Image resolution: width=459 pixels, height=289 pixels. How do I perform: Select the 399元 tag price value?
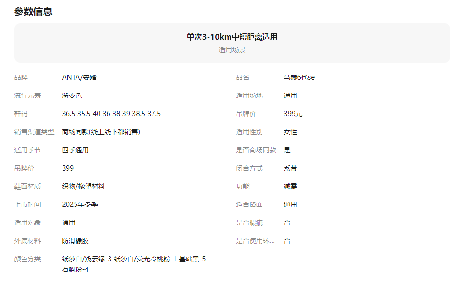[x=293, y=114]
